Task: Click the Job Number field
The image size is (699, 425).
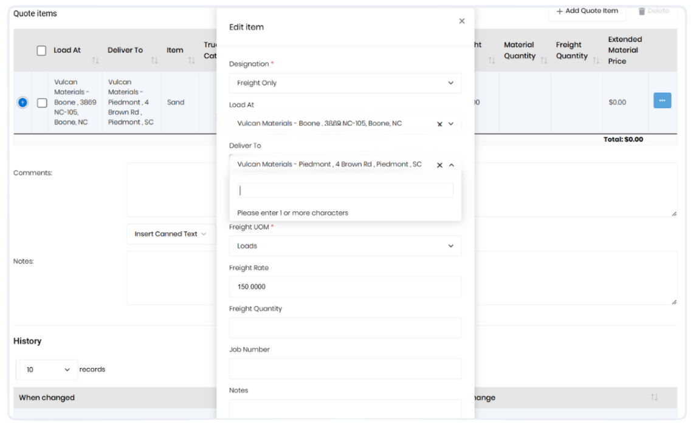Action: coord(345,369)
